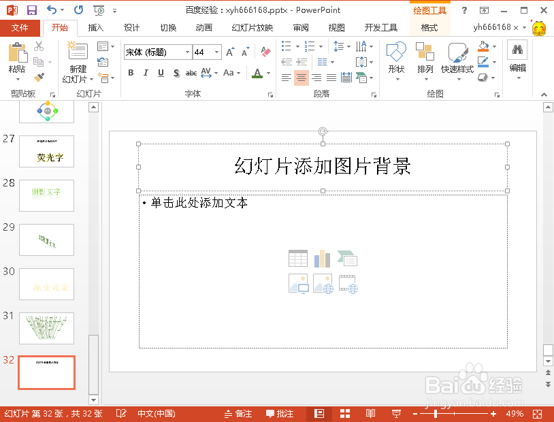Insert picture from computer placeholder icon
Viewport: 554px width, 422px height.
tap(299, 284)
